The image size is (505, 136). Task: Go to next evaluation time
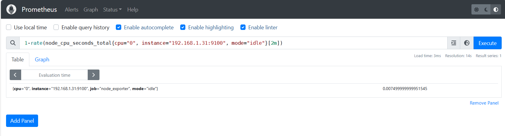93,75
